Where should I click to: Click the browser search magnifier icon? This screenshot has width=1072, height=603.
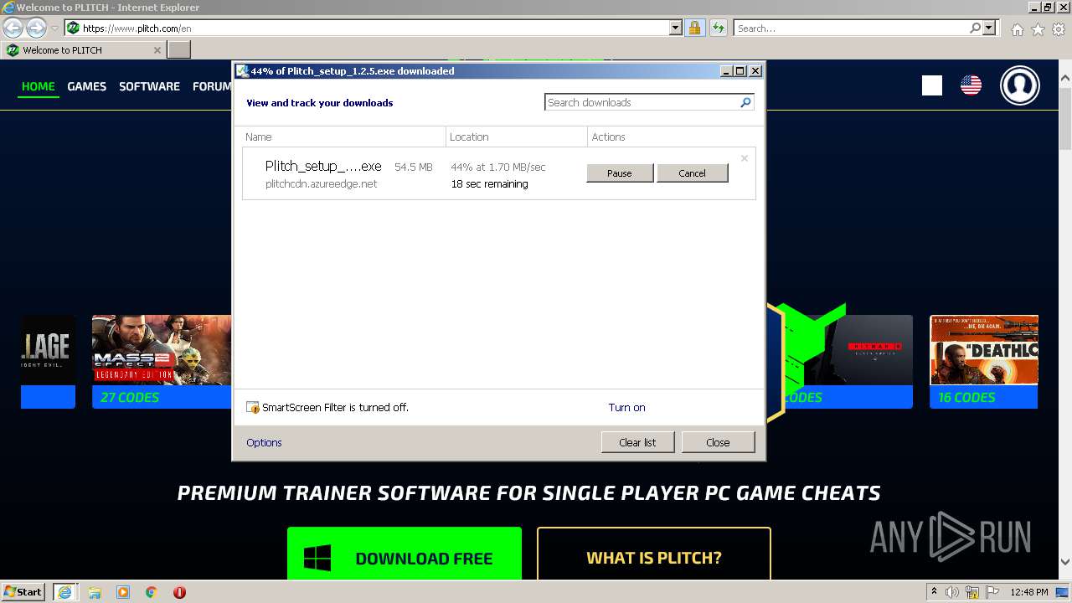pyautogui.click(x=975, y=28)
